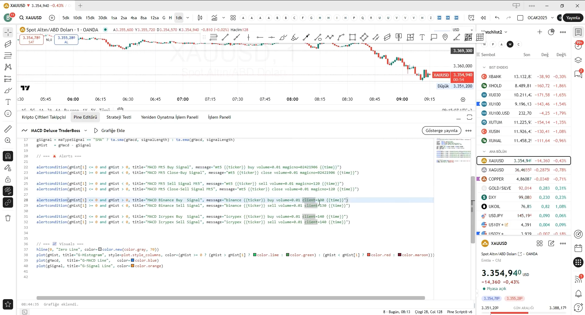
Task: Select the crosshair cursor tool
Action: click(x=8, y=32)
